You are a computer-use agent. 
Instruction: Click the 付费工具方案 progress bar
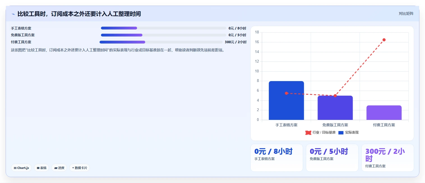161,42
